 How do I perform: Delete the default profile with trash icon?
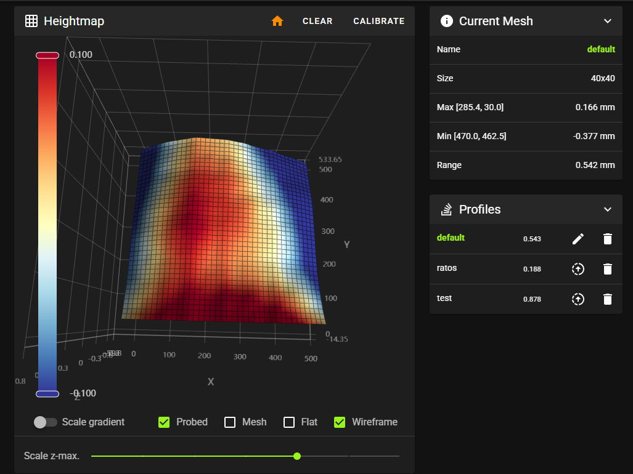(x=608, y=239)
